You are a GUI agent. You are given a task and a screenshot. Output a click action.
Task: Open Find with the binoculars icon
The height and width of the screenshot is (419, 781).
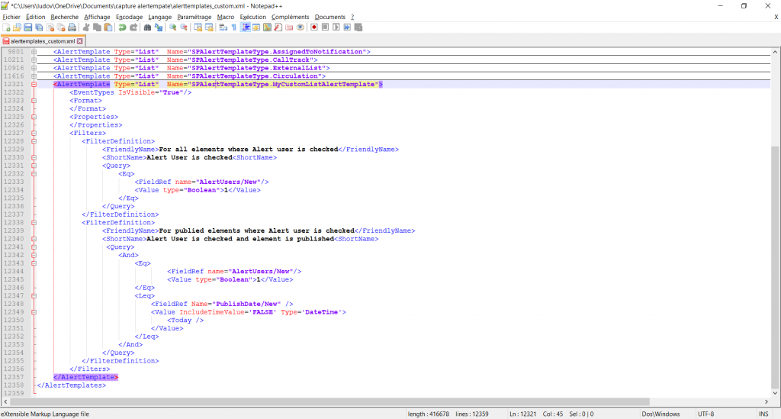(147, 27)
